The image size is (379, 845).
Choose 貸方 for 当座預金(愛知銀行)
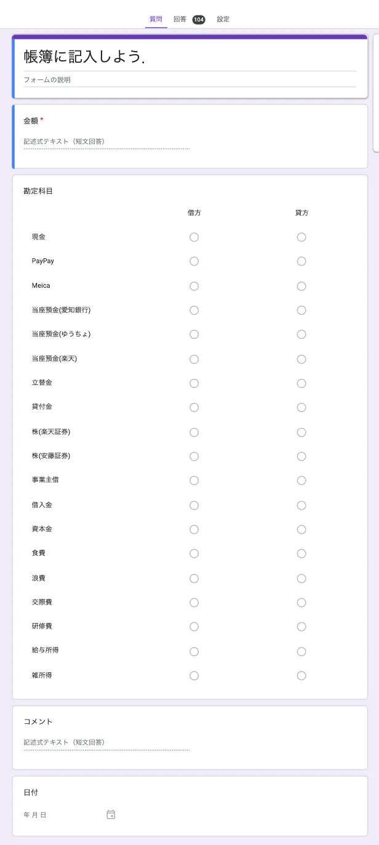pos(301,310)
